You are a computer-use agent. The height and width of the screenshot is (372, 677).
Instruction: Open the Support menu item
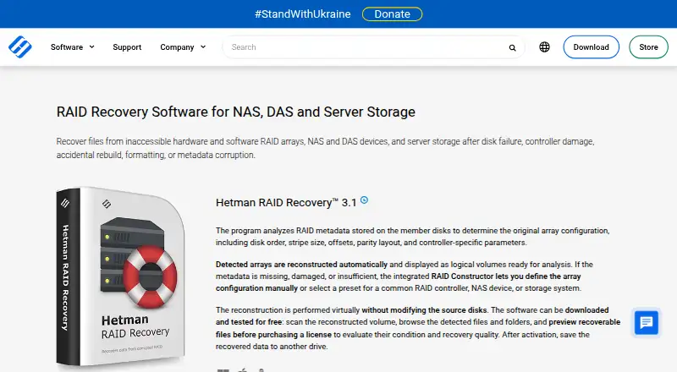127,47
